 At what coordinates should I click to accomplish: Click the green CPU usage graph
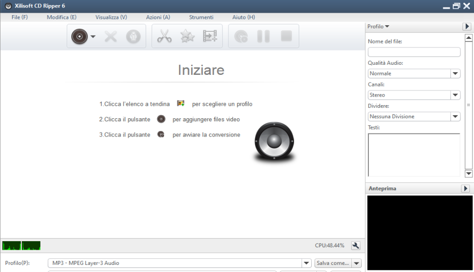pos(21,245)
